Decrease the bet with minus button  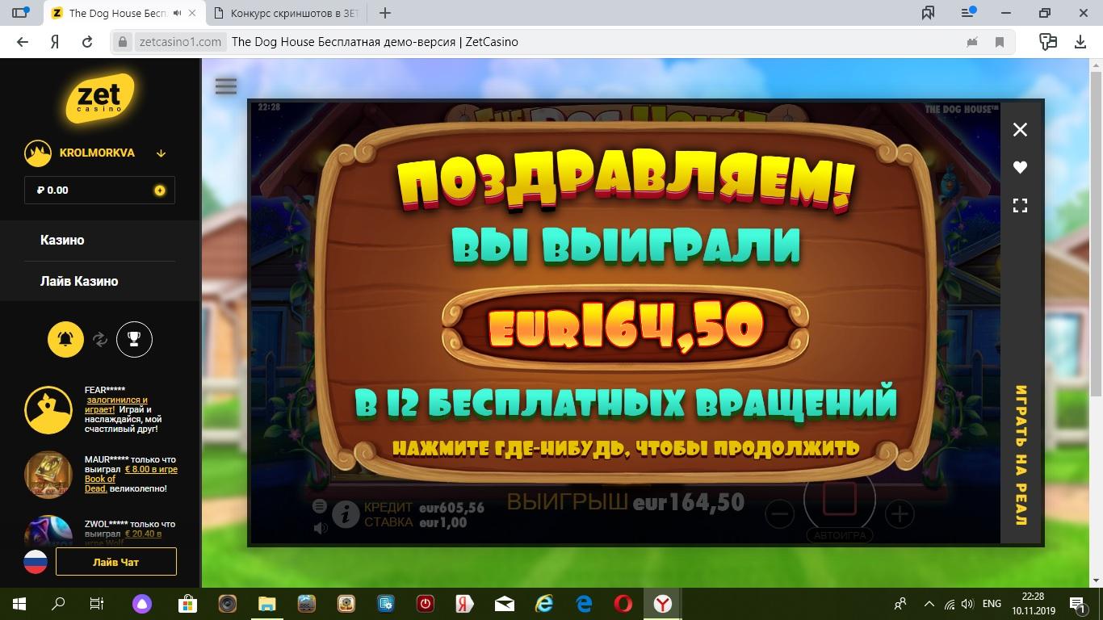click(x=779, y=513)
